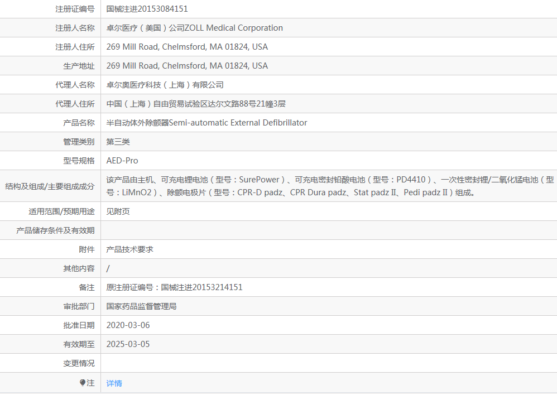Click the 结构及组成/主要组成成分 label
Viewport: 557px width, 395px height.
click(x=50, y=186)
